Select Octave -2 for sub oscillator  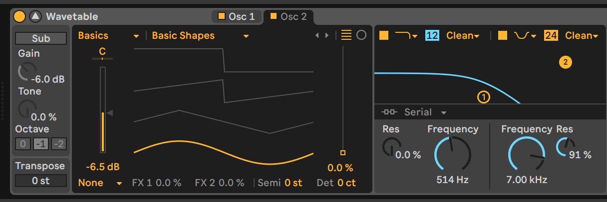(59, 144)
